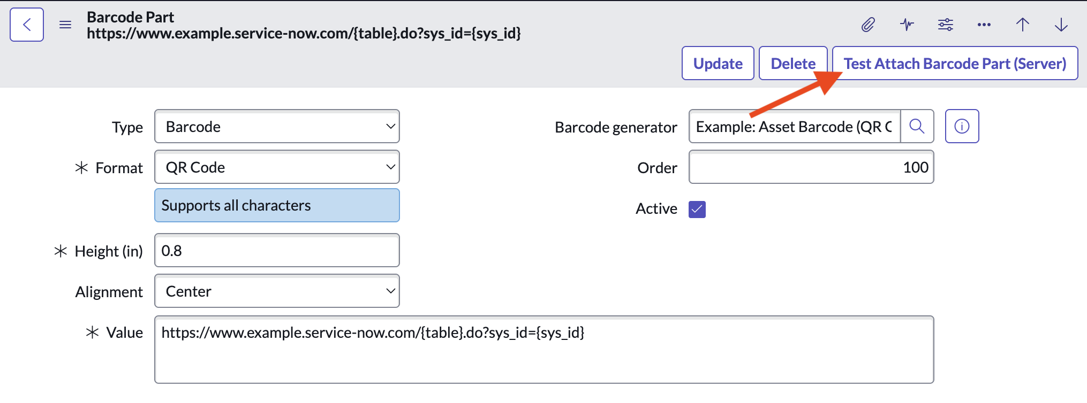Click the back arrow button
This screenshot has width=1087, height=403.
tap(27, 25)
